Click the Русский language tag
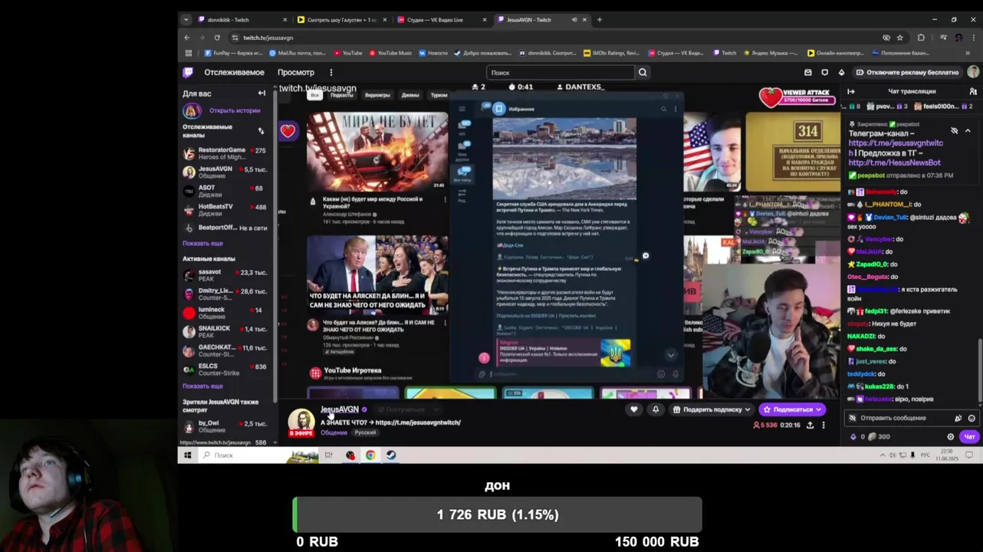 365,432
